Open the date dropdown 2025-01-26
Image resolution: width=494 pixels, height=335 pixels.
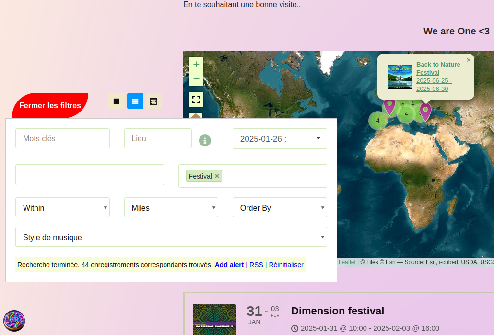[280, 139]
